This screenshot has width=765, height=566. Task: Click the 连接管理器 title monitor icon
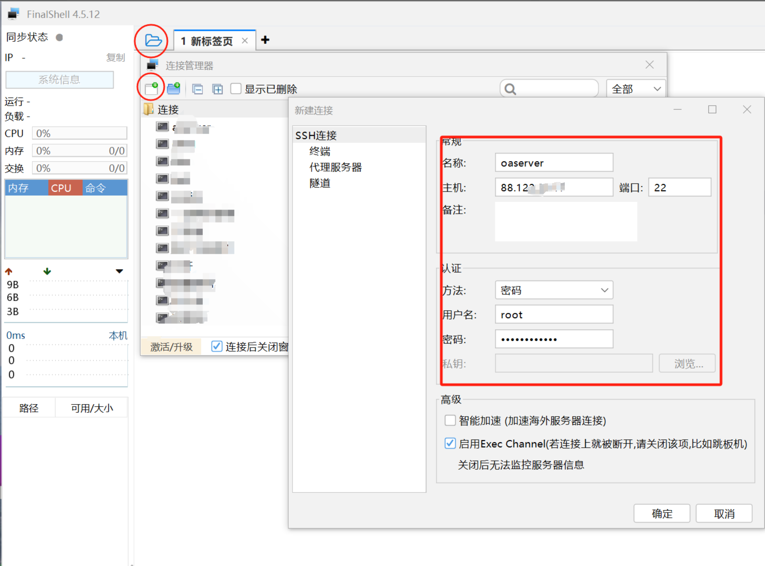tap(152, 65)
